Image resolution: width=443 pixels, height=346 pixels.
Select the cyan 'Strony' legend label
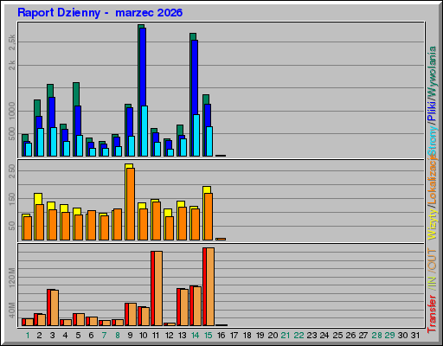[433, 141]
